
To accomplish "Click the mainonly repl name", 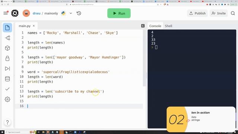I will click(51, 13).
